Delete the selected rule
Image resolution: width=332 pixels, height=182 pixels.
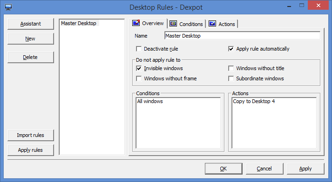(31, 57)
